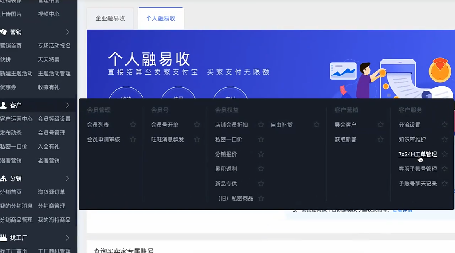Expand the 客户 section chevron arrow
The height and width of the screenshot is (253, 455).
pyautogui.click(x=67, y=105)
